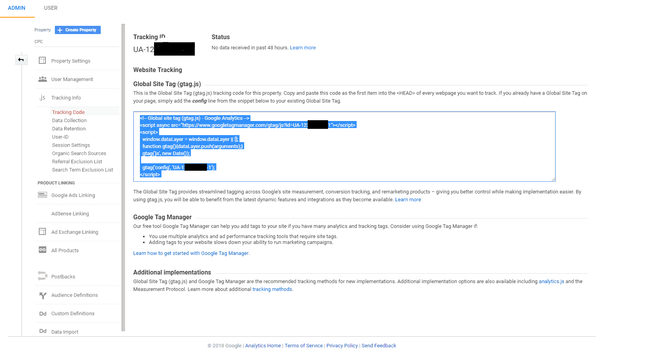Click Send Feedback footer link

pos(379,346)
